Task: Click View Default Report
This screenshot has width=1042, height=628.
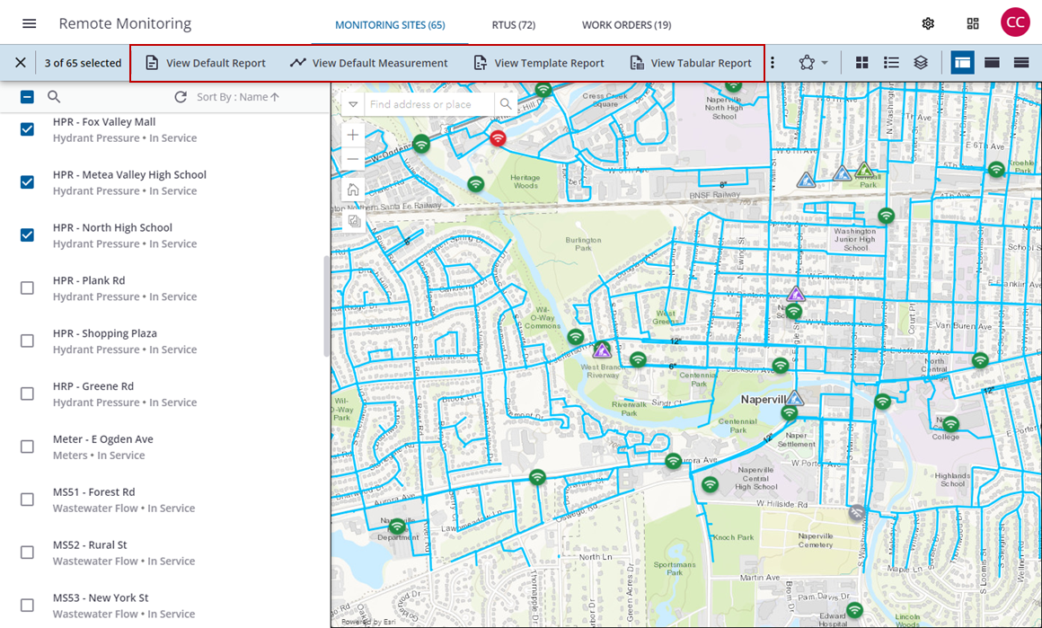Action: [206, 63]
